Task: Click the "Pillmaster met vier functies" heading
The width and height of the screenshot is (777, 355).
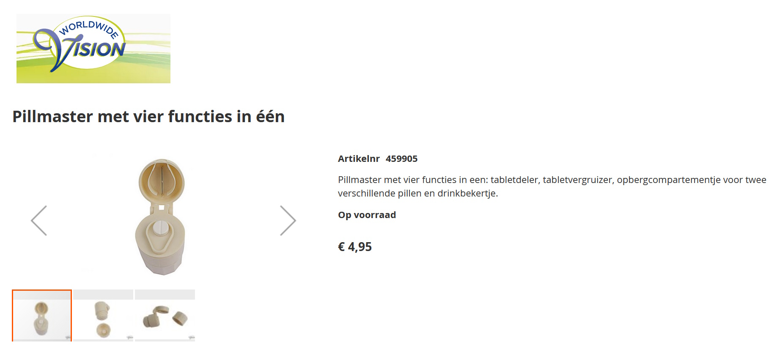Action: point(148,117)
